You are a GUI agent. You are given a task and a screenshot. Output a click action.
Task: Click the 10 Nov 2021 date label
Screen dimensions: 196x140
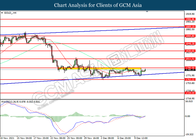[7, 138]
